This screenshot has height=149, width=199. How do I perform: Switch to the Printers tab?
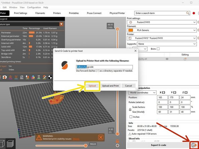(57, 13)
